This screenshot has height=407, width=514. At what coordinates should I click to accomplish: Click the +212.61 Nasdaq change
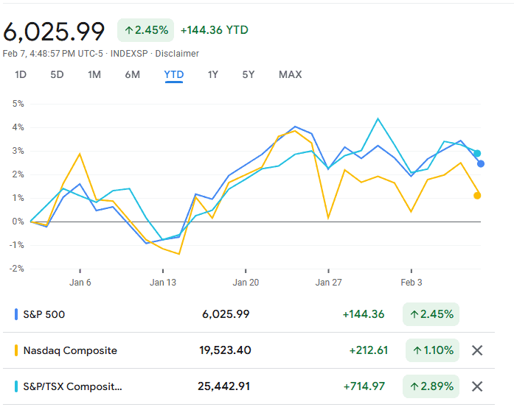pos(369,350)
